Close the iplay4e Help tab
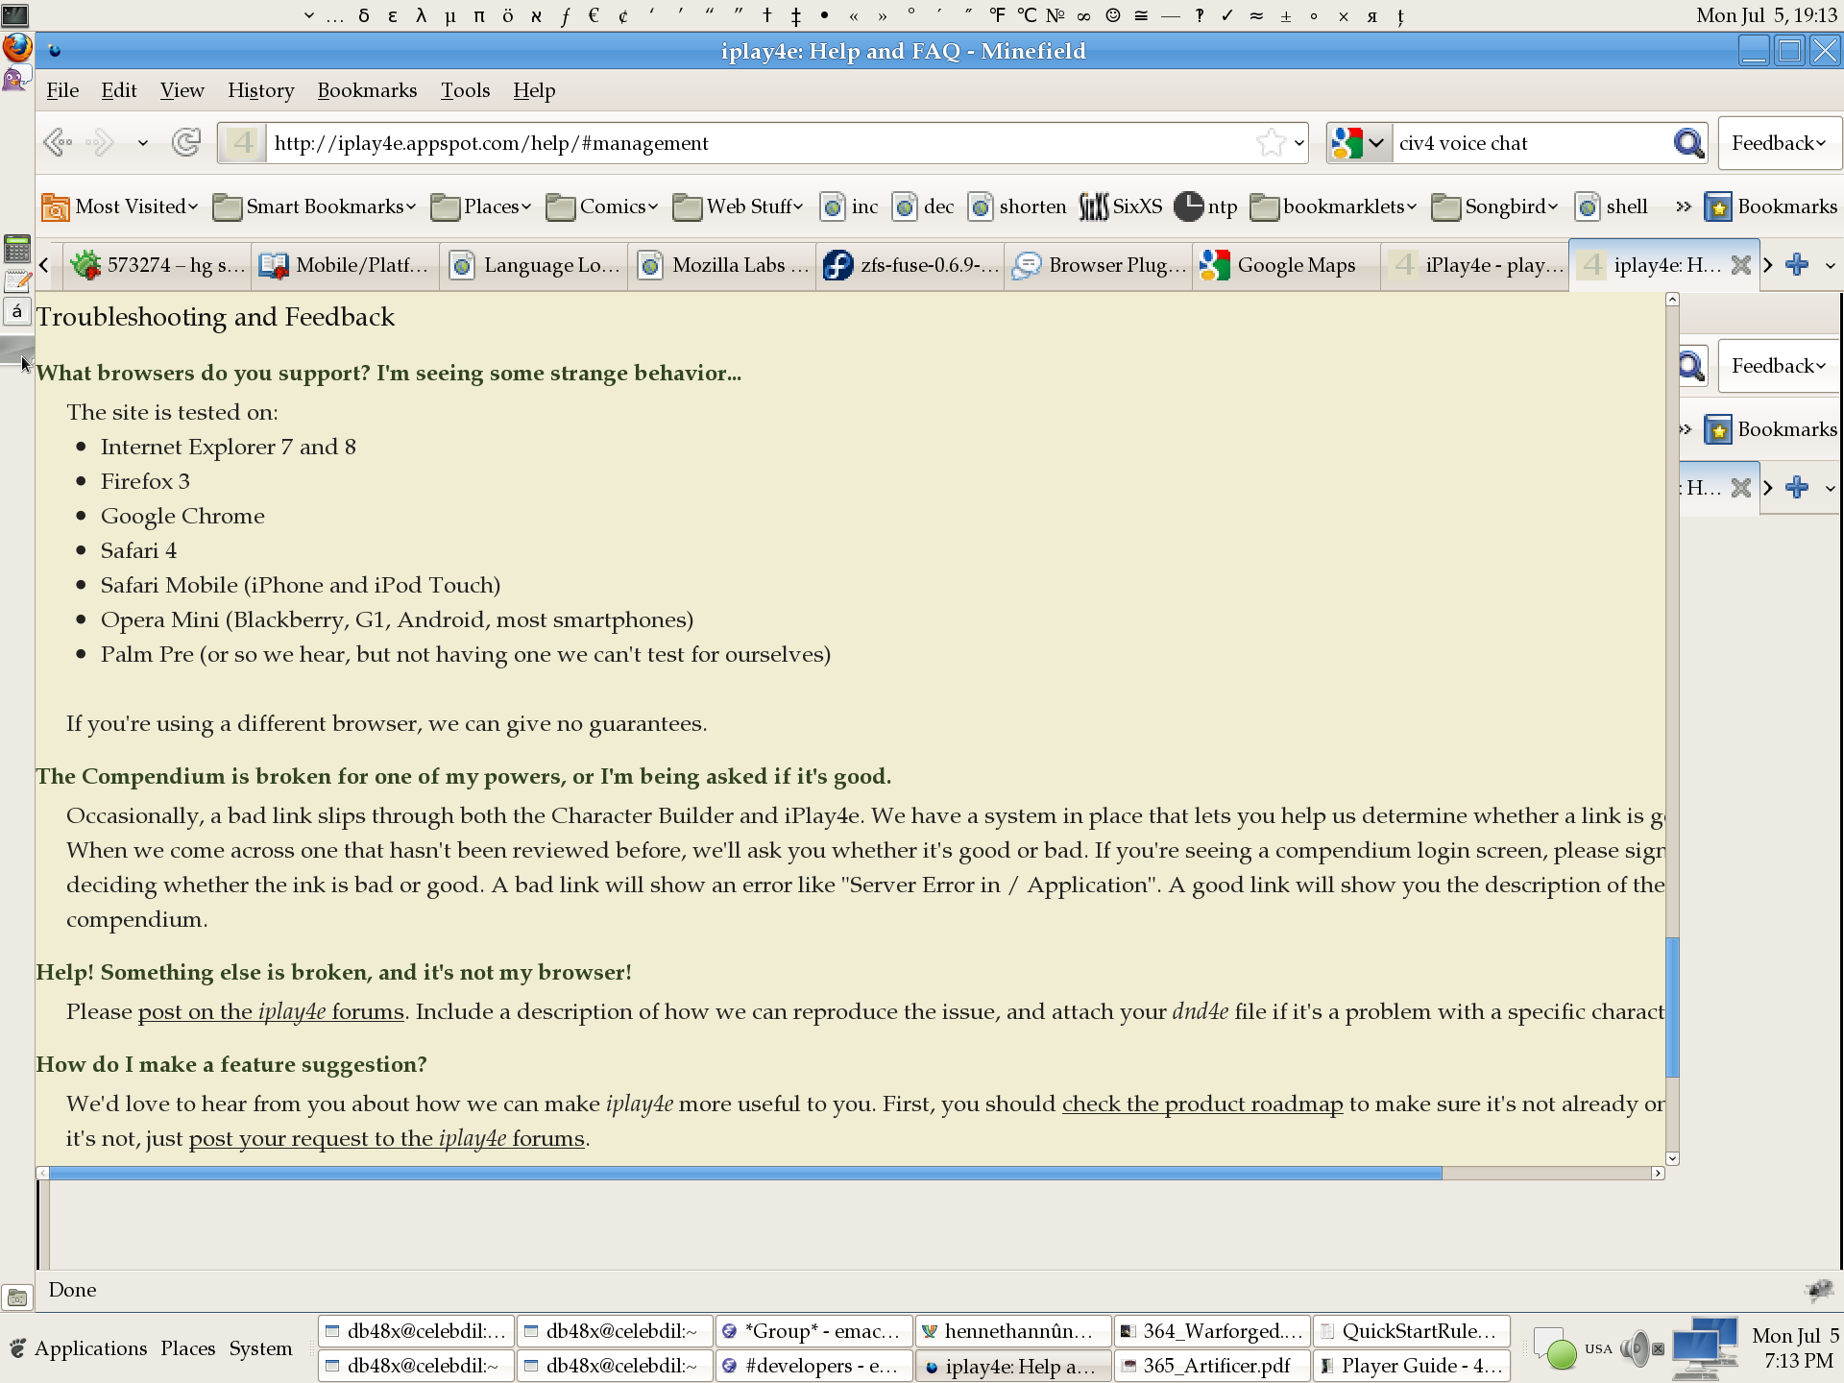 [x=1740, y=265]
